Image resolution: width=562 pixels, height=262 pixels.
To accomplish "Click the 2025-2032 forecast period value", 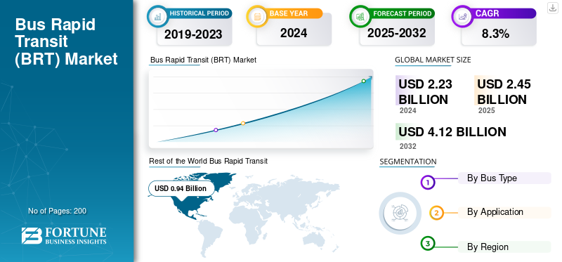I will tap(396, 33).
